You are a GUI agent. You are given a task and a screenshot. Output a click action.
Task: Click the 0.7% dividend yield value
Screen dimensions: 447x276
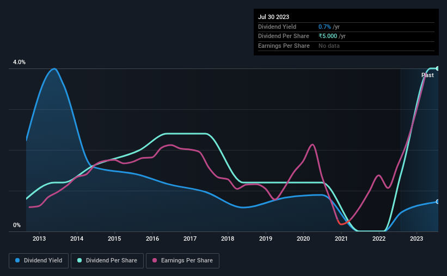tap(324, 27)
